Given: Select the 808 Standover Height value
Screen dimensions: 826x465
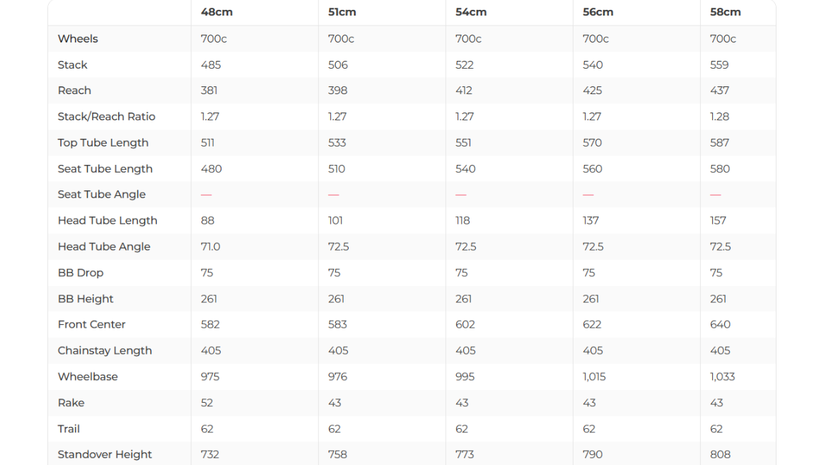Looking at the screenshot, I should coord(721,454).
